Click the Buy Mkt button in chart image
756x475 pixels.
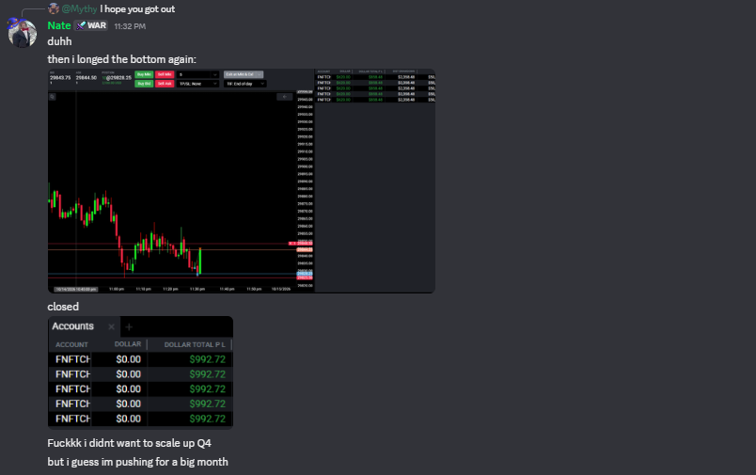click(144, 74)
